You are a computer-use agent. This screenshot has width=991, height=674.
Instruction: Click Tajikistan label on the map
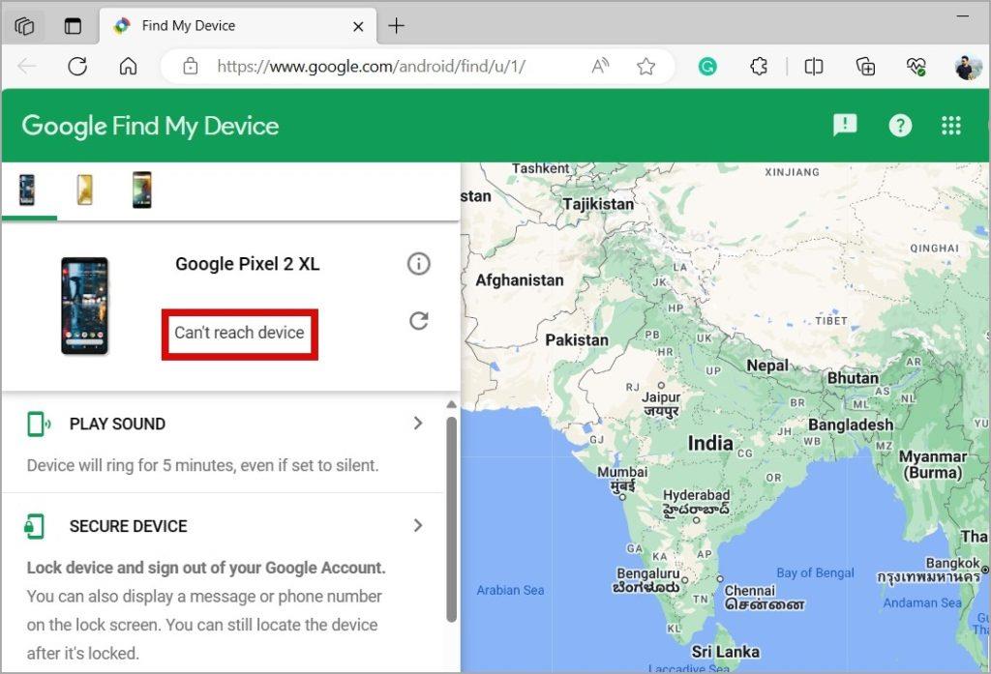[x=598, y=204]
